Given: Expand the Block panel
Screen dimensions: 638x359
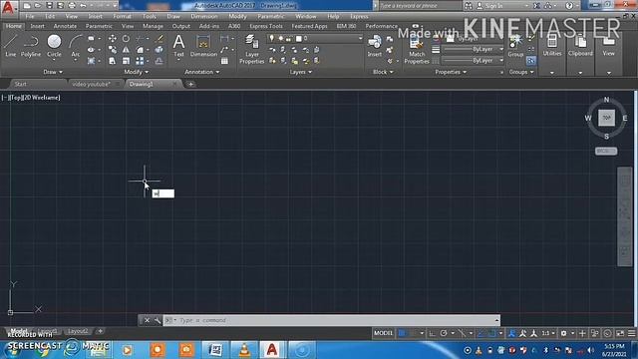Looking at the screenshot, I should tap(383, 72).
